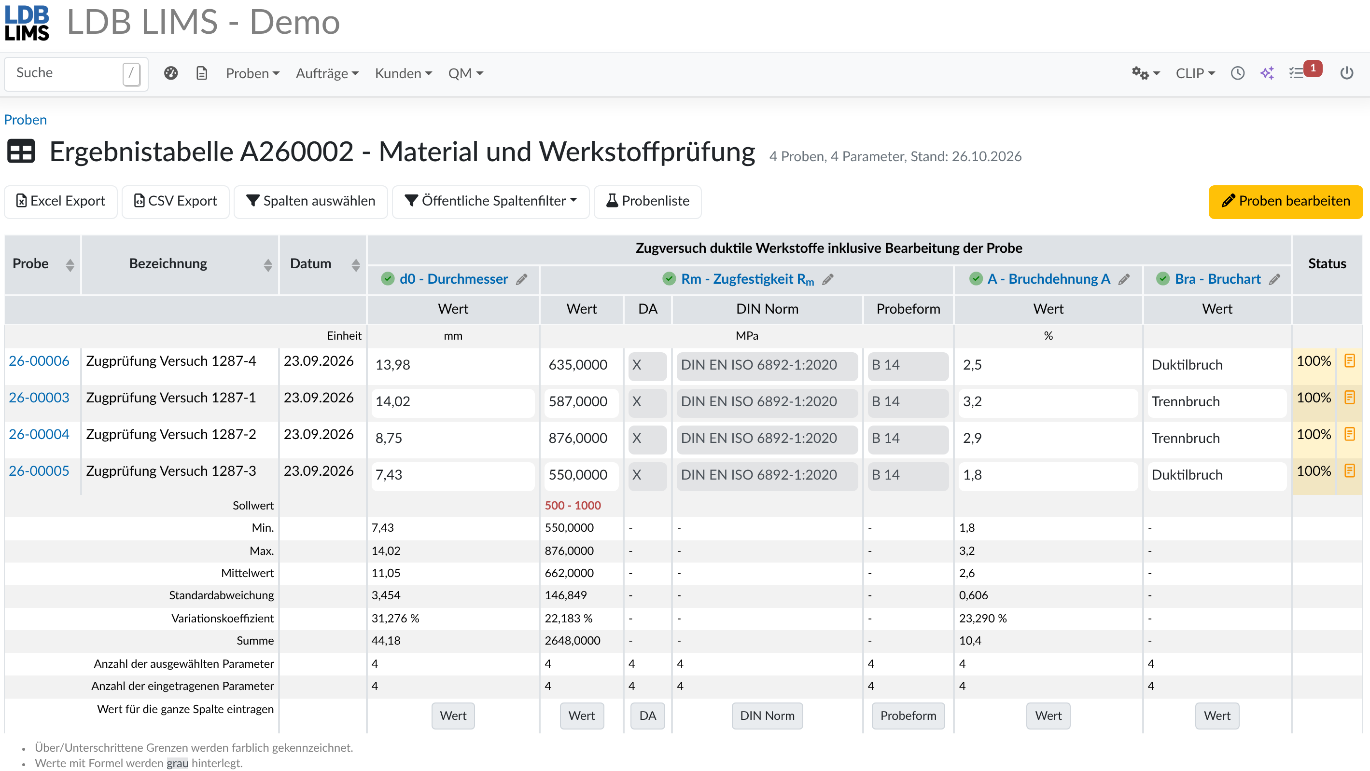Click DIN Norm fill-column button
The image size is (1370, 771).
tap(767, 716)
